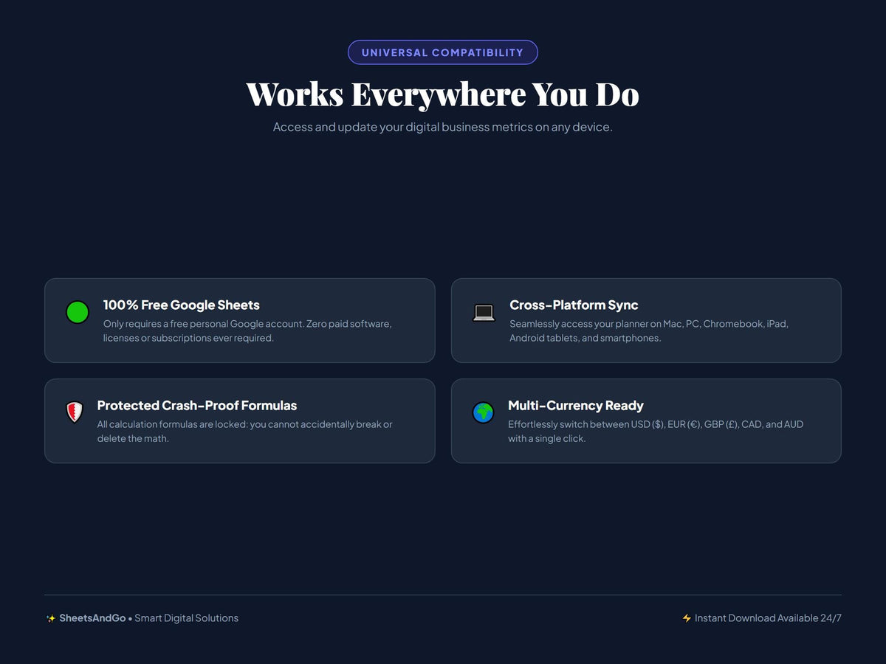Click the 'Cross-Platform Sync' heading
Screen dimensions: 886x664
point(574,305)
